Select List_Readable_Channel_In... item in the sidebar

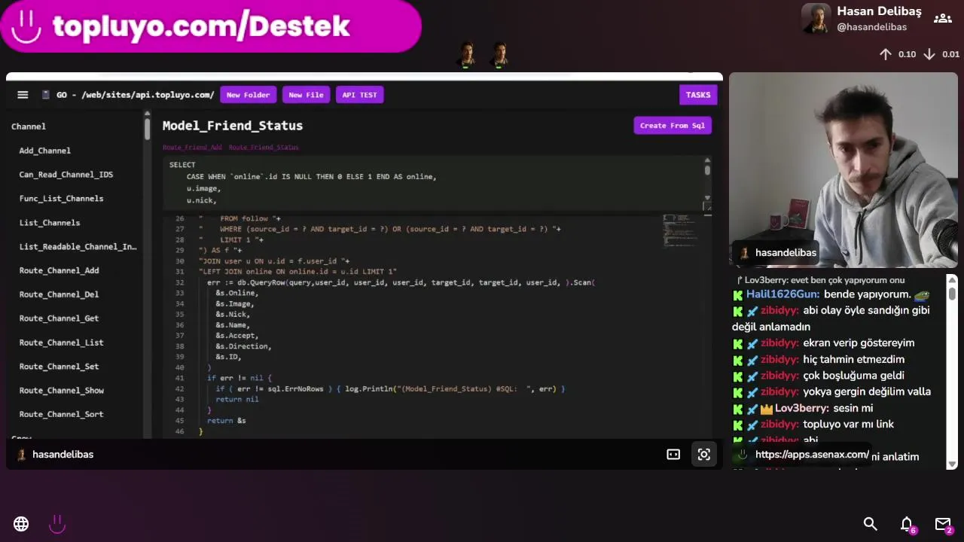pos(78,247)
